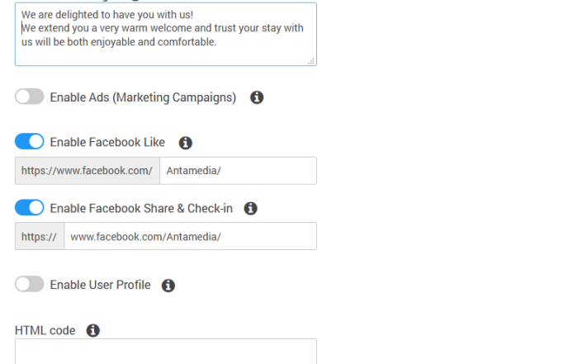Turn on Enable Ads switch

30,97
